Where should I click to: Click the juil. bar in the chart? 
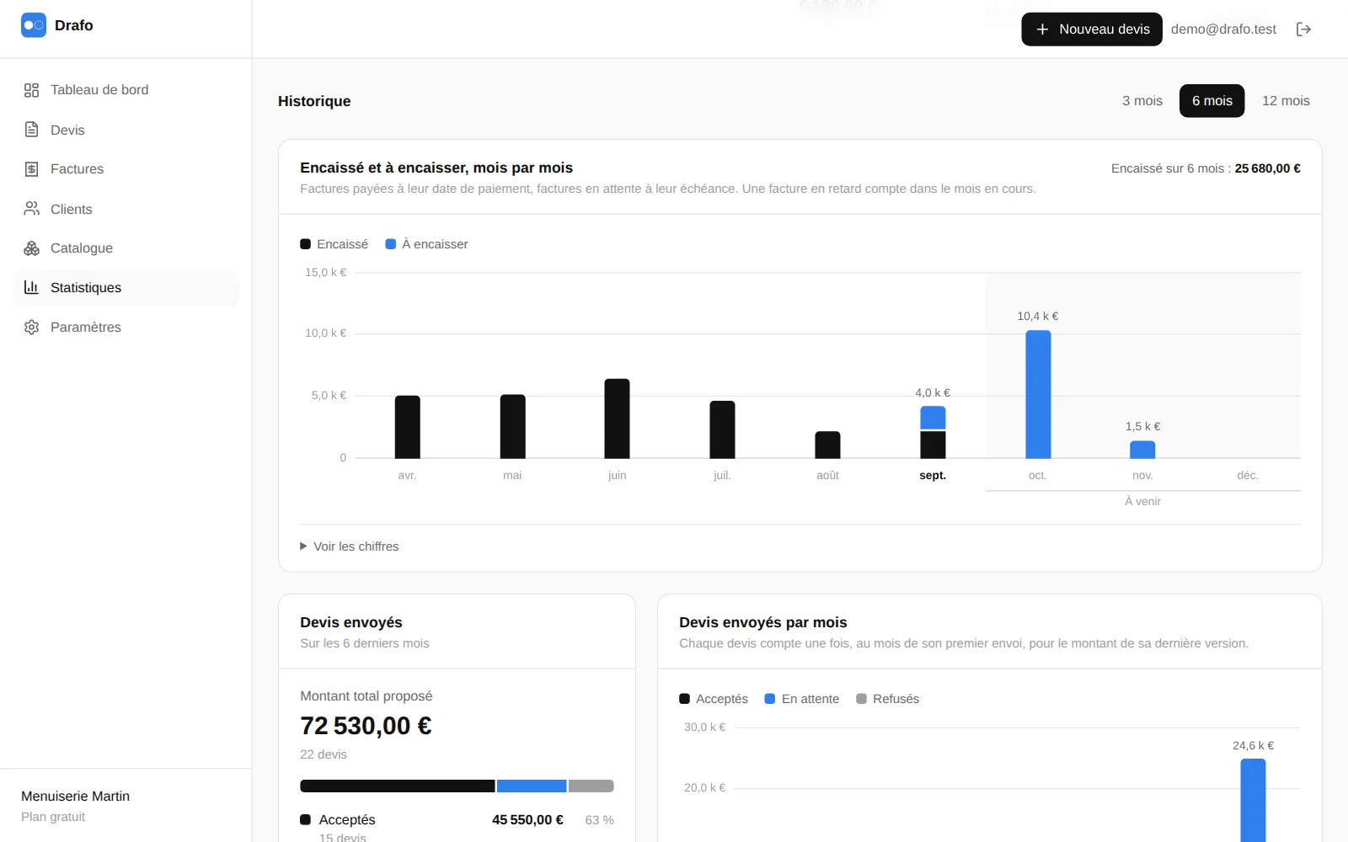(x=722, y=429)
